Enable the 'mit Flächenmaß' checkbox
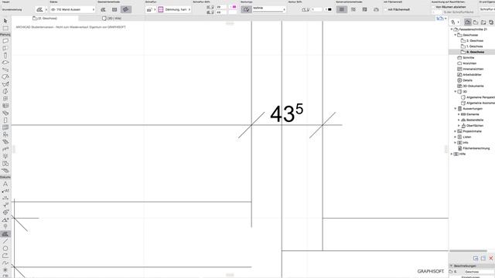Screen dimensions: 495x278 tap(386, 9)
